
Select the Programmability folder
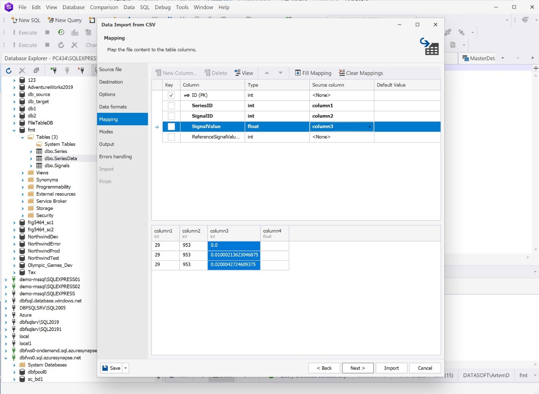click(54, 187)
